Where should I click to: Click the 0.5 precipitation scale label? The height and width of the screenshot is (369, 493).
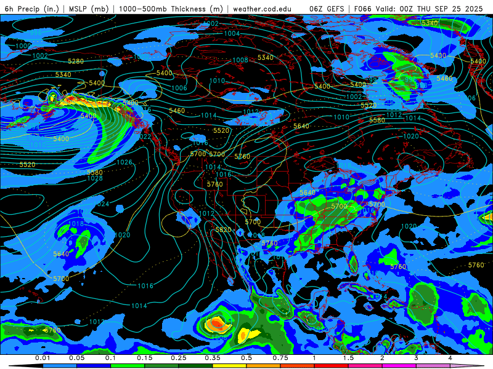(246, 358)
